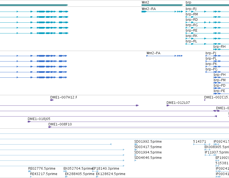Select clone label DME1-012L07
The image size is (229, 178).
[x=178, y=103]
